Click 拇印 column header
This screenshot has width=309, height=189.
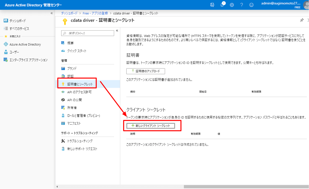click(133, 92)
